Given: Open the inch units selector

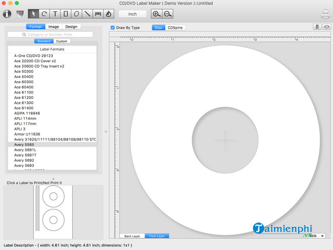Looking at the screenshot, I should (x=132, y=14).
